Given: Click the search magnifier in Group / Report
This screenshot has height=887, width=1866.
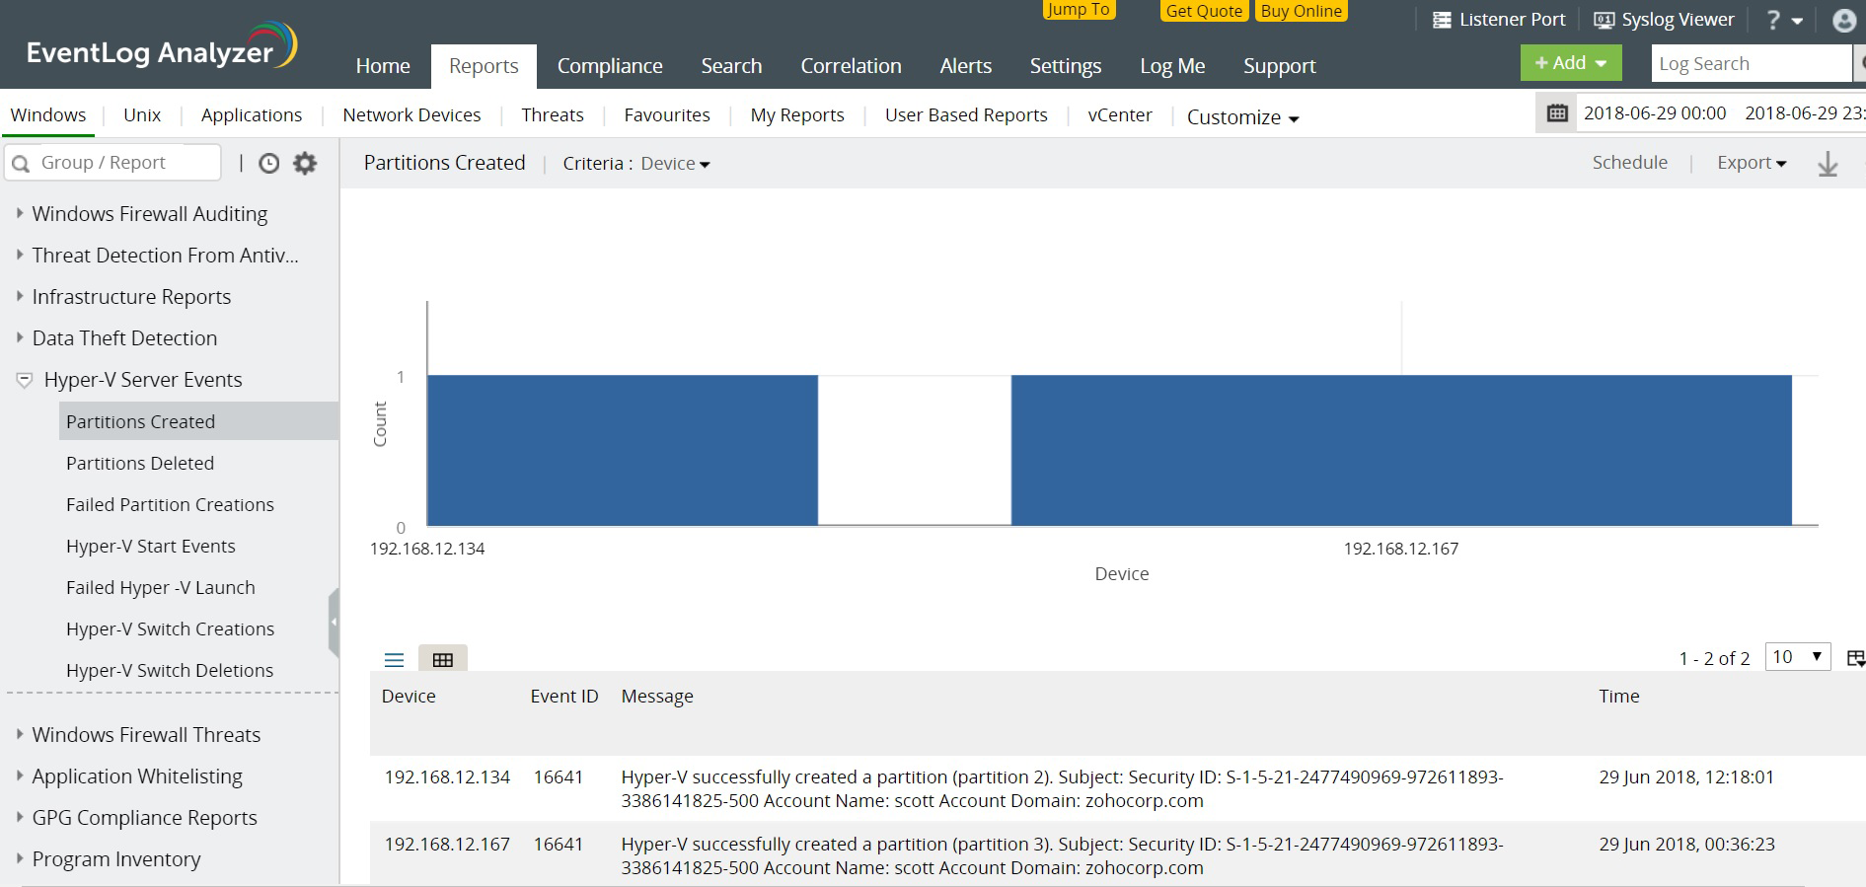Looking at the screenshot, I should click(21, 164).
